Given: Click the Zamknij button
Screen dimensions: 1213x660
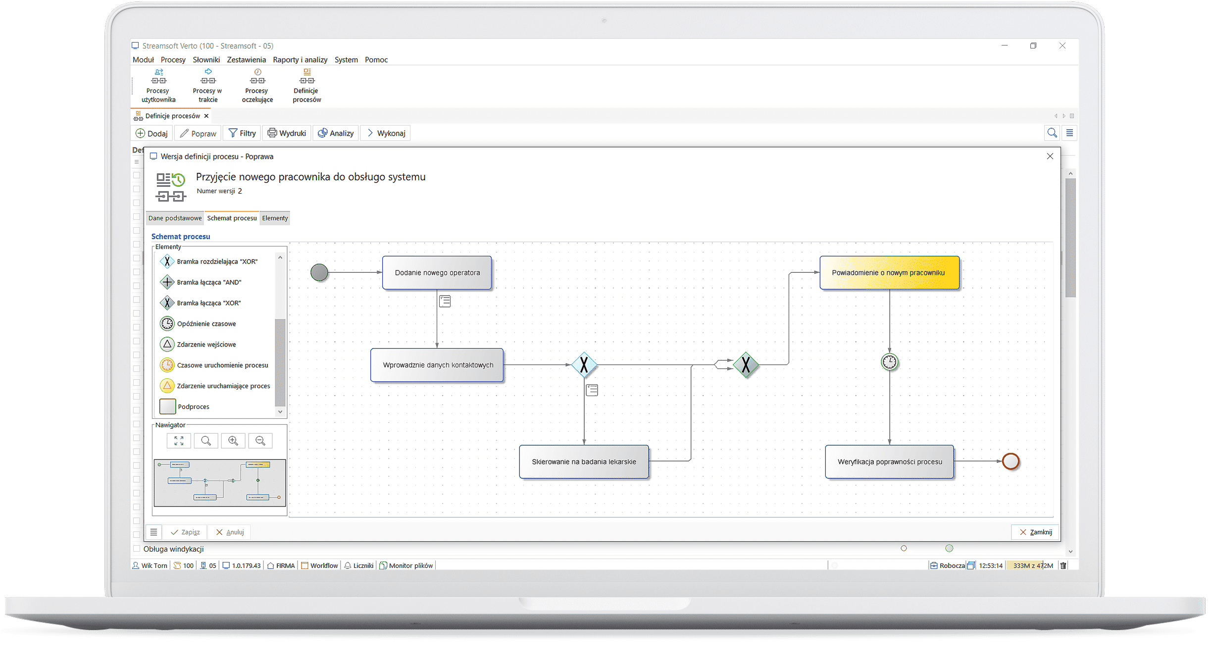Looking at the screenshot, I should pyautogui.click(x=1036, y=532).
